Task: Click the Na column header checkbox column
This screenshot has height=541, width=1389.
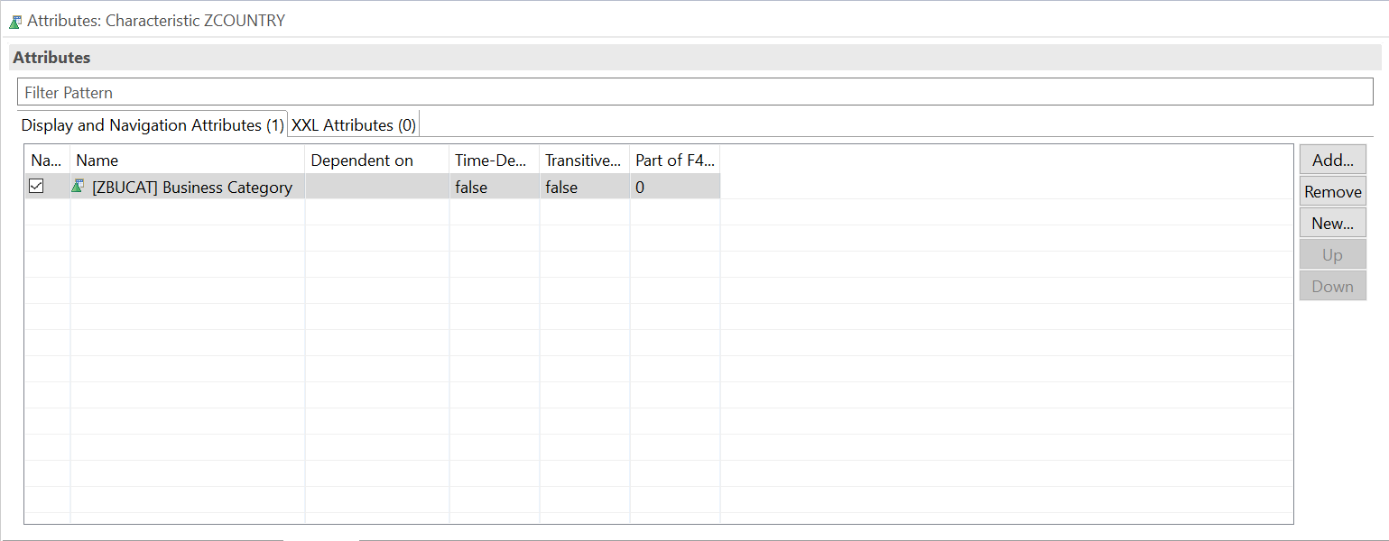Action: point(46,160)
